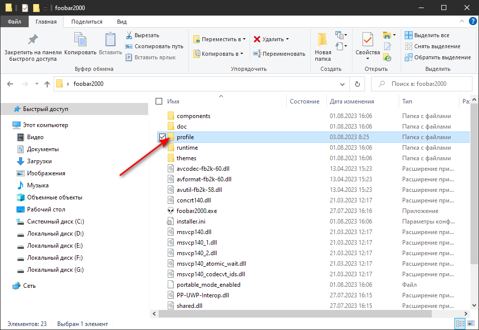
Task: Click the Copy icon in the ribbon
Action: 80,40
